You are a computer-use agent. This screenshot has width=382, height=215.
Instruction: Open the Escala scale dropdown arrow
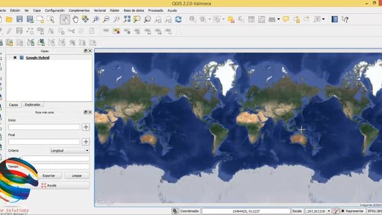pos(329,211)
